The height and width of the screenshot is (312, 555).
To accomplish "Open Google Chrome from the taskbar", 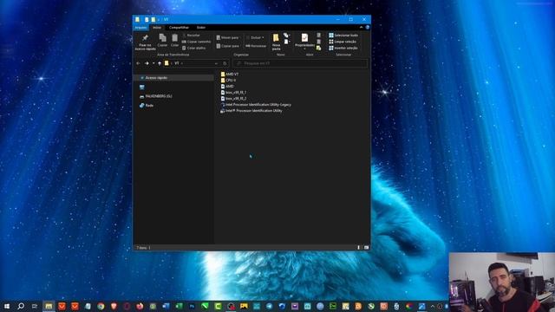I will click(x=101, y=306).
